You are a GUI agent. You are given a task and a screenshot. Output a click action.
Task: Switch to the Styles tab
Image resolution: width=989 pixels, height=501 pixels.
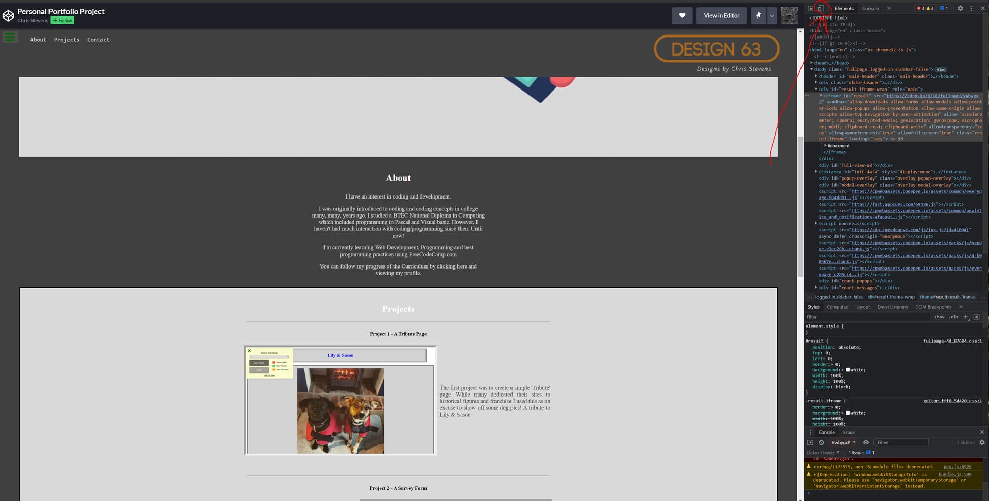tap(813, 307)
